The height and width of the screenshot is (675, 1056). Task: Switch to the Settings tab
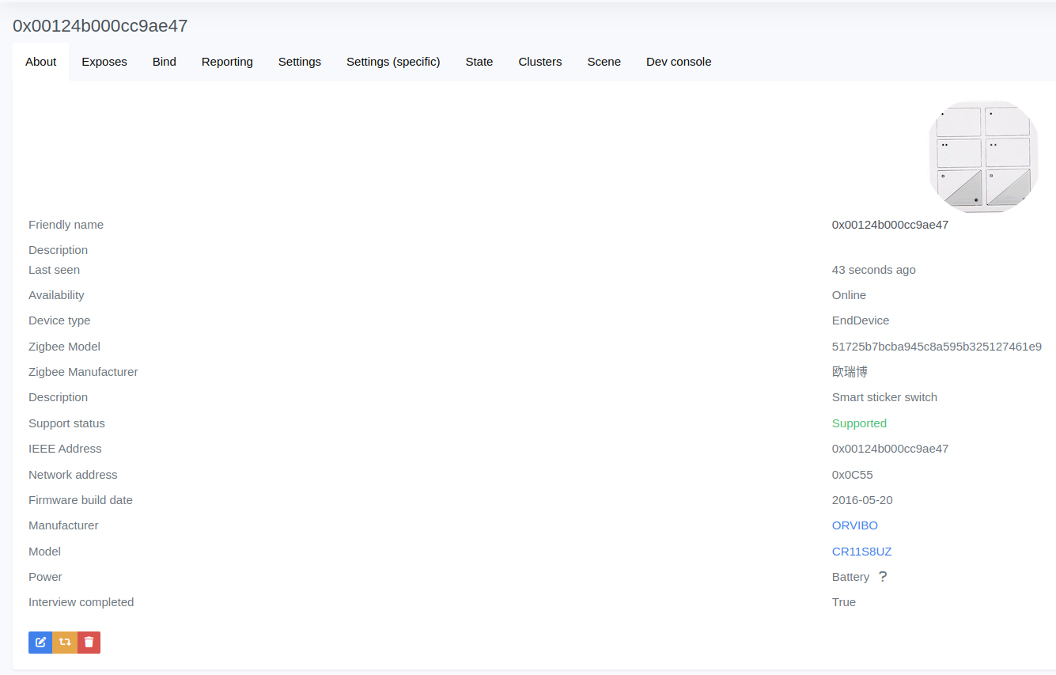point(299,61)
